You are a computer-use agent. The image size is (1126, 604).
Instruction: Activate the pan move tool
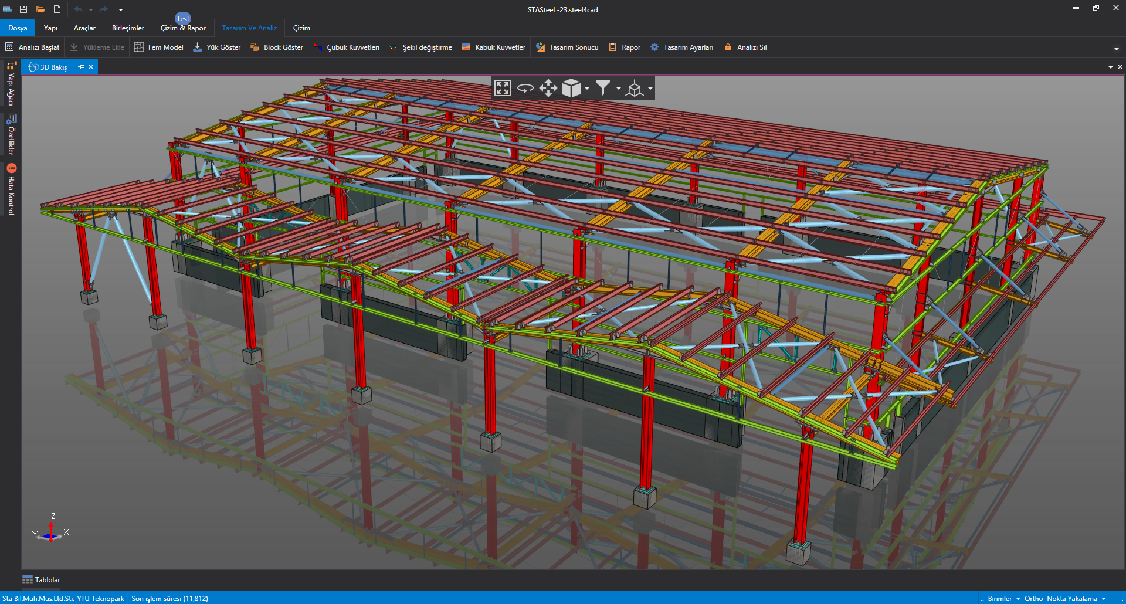548,89
